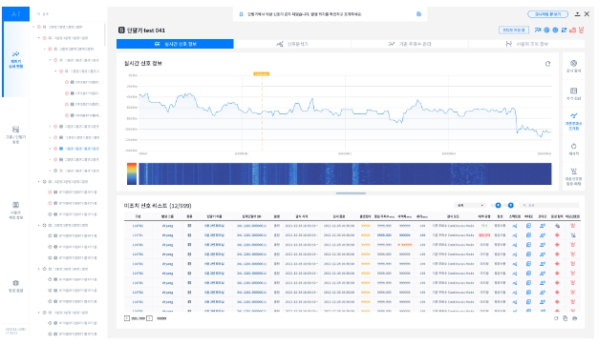598x345 pixels.
Task: Refresh the real-time signal chart
Action: 547,64
